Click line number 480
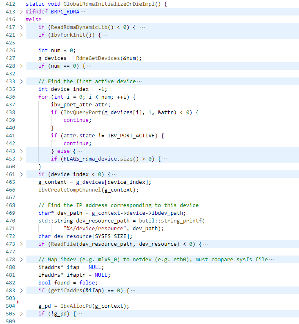Image resolution: width=299 pixels, height=324 pixels. (x=10, y=267)
